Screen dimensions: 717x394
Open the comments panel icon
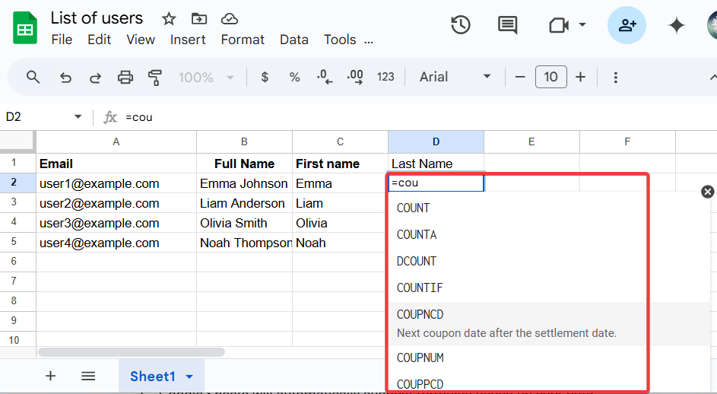507,24
